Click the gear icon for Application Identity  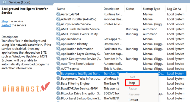point(58,44)
